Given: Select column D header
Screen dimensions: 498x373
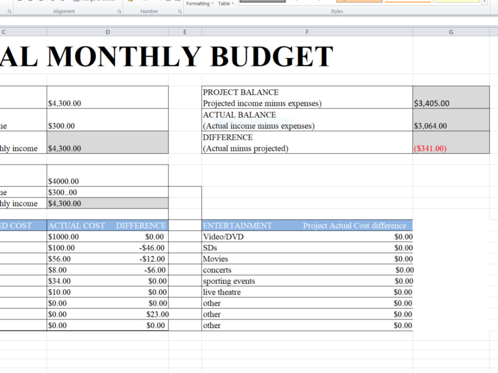Looking at the screenshot, I should pyautogui.click(x=108, y=32).
